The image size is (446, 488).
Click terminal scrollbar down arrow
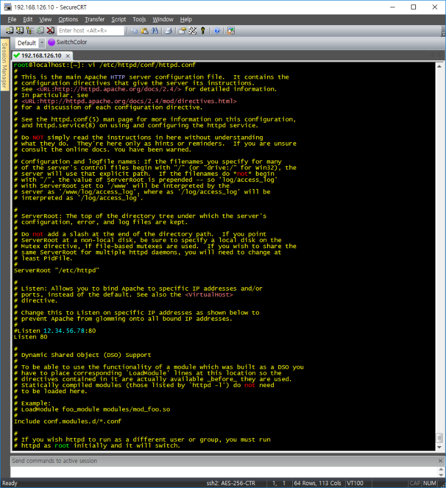click(439, 446)
